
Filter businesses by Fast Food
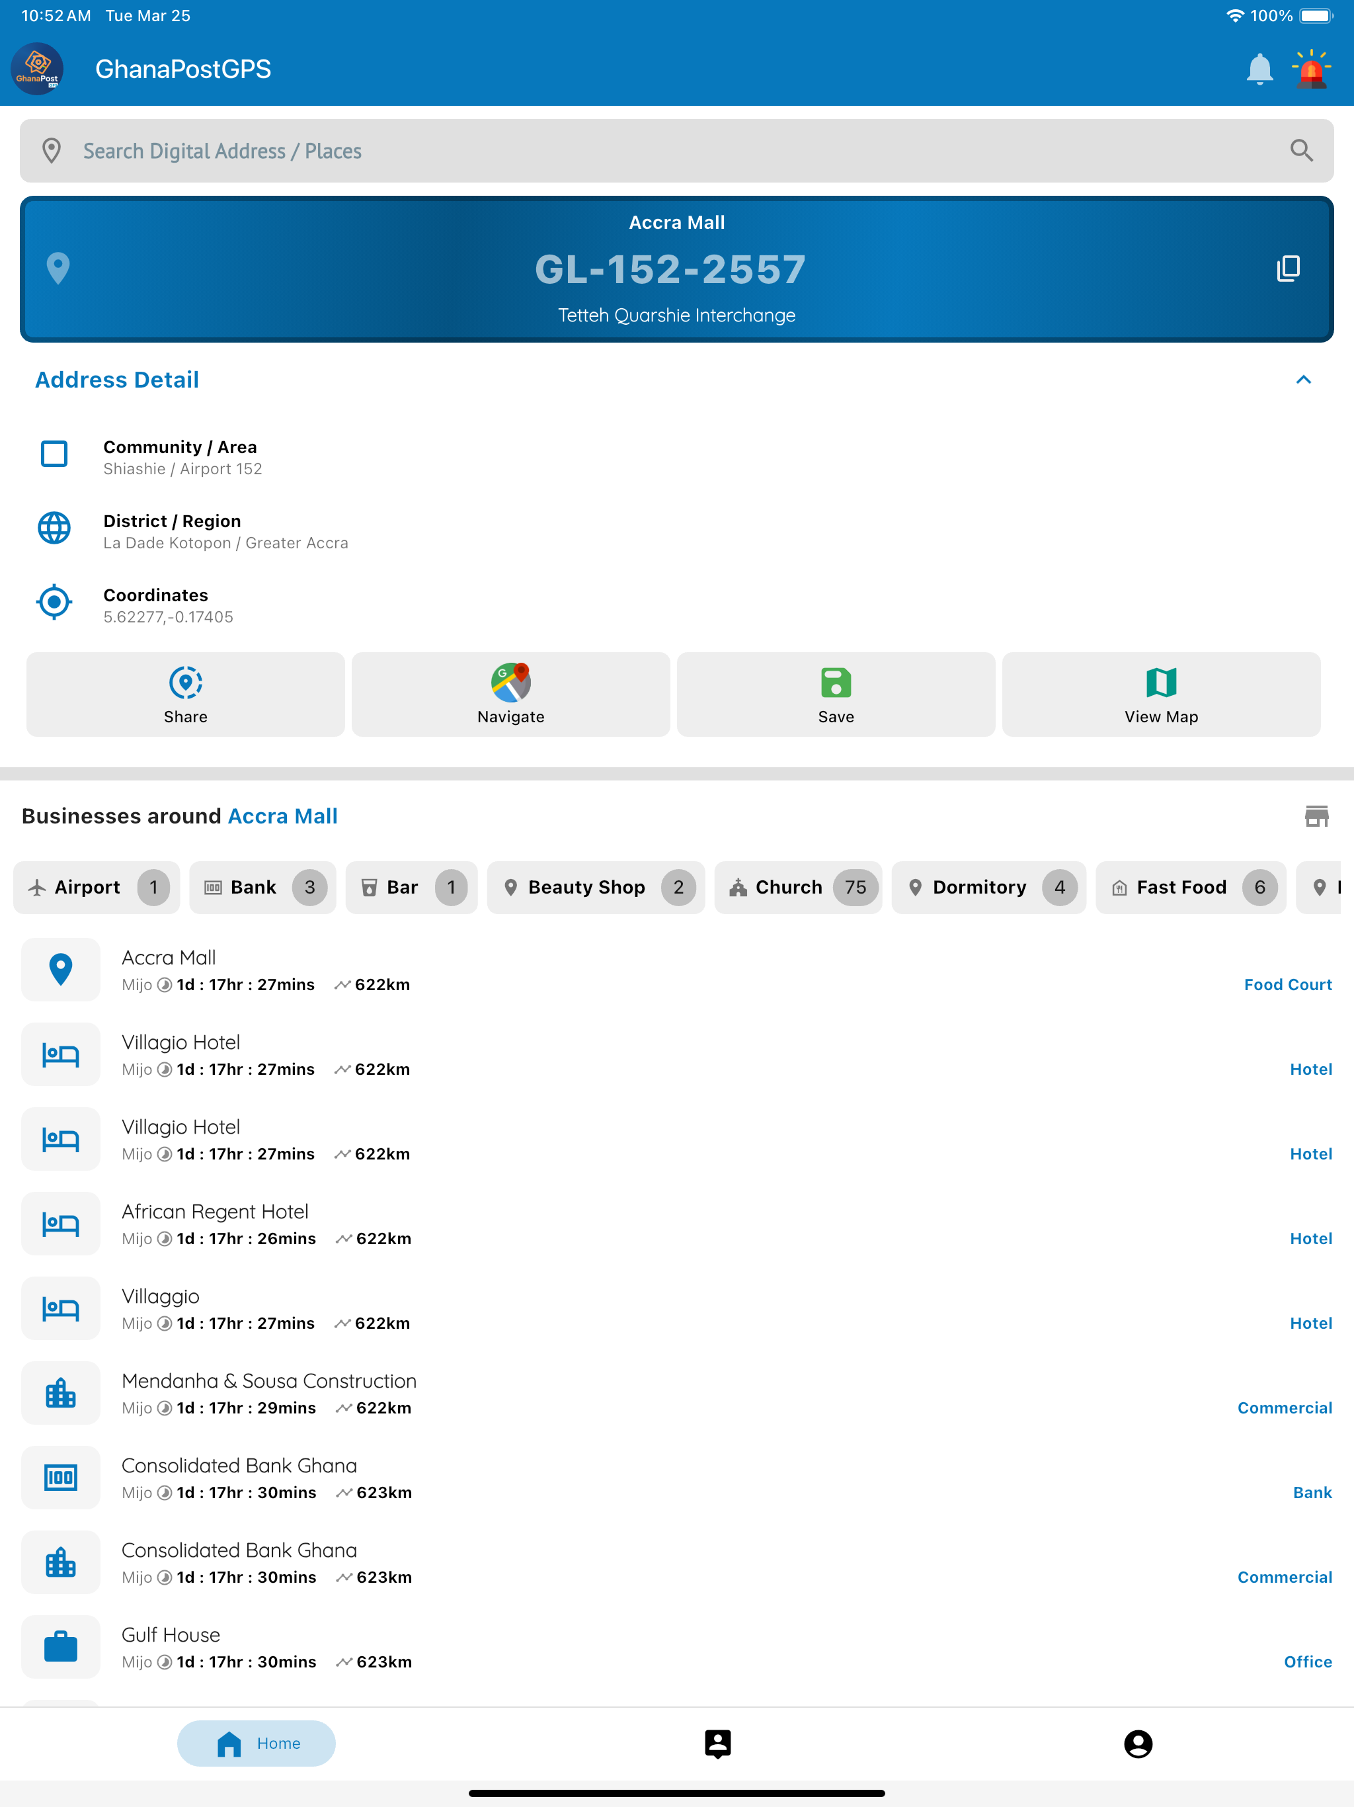1191,887
